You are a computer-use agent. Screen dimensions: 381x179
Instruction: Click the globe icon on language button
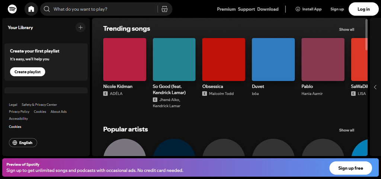coord(15,143)
